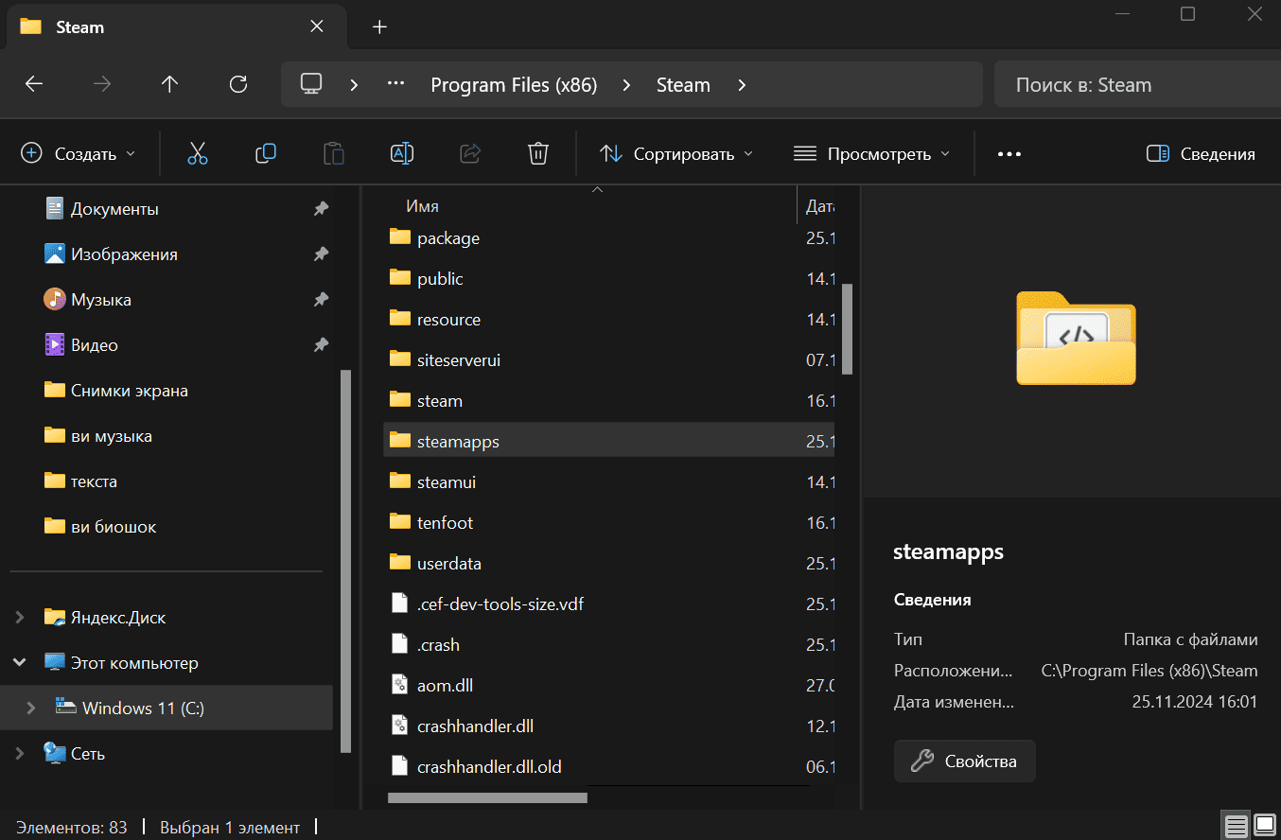Screen dimensions: 1281x840
Task: Go up one folder level
Action: (x=169, y=84)
